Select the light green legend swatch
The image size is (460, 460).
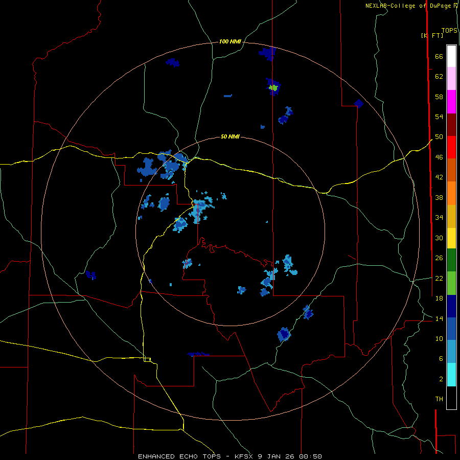click(451, 283)
